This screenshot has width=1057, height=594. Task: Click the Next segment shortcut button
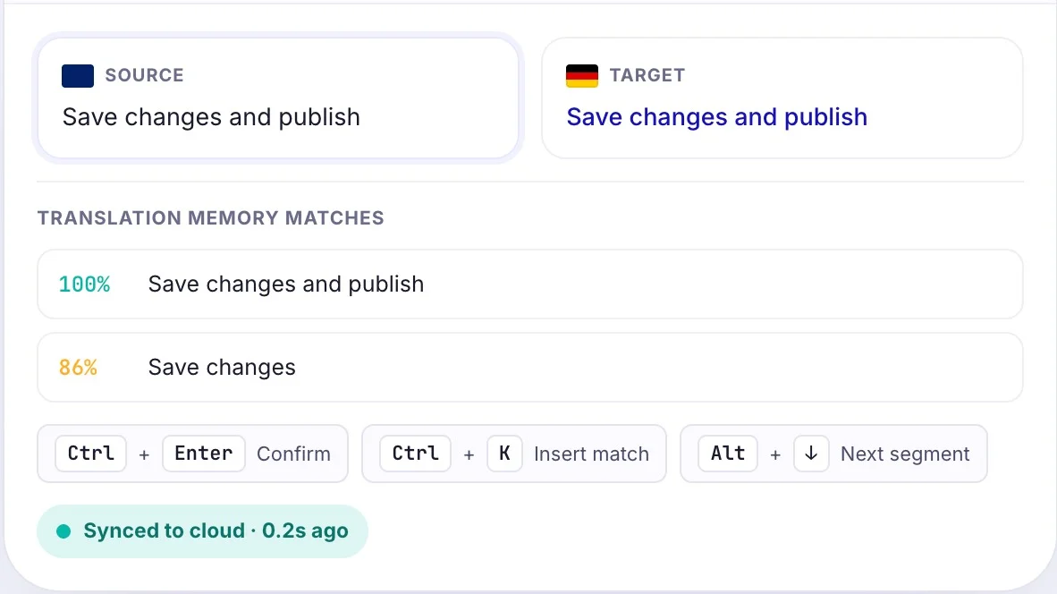click(833, 453)
